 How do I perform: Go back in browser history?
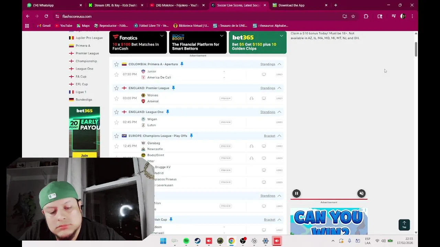28,16
